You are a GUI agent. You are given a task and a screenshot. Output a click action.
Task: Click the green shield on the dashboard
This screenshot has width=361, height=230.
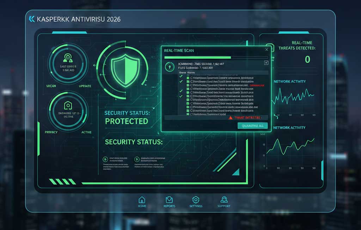126,71
